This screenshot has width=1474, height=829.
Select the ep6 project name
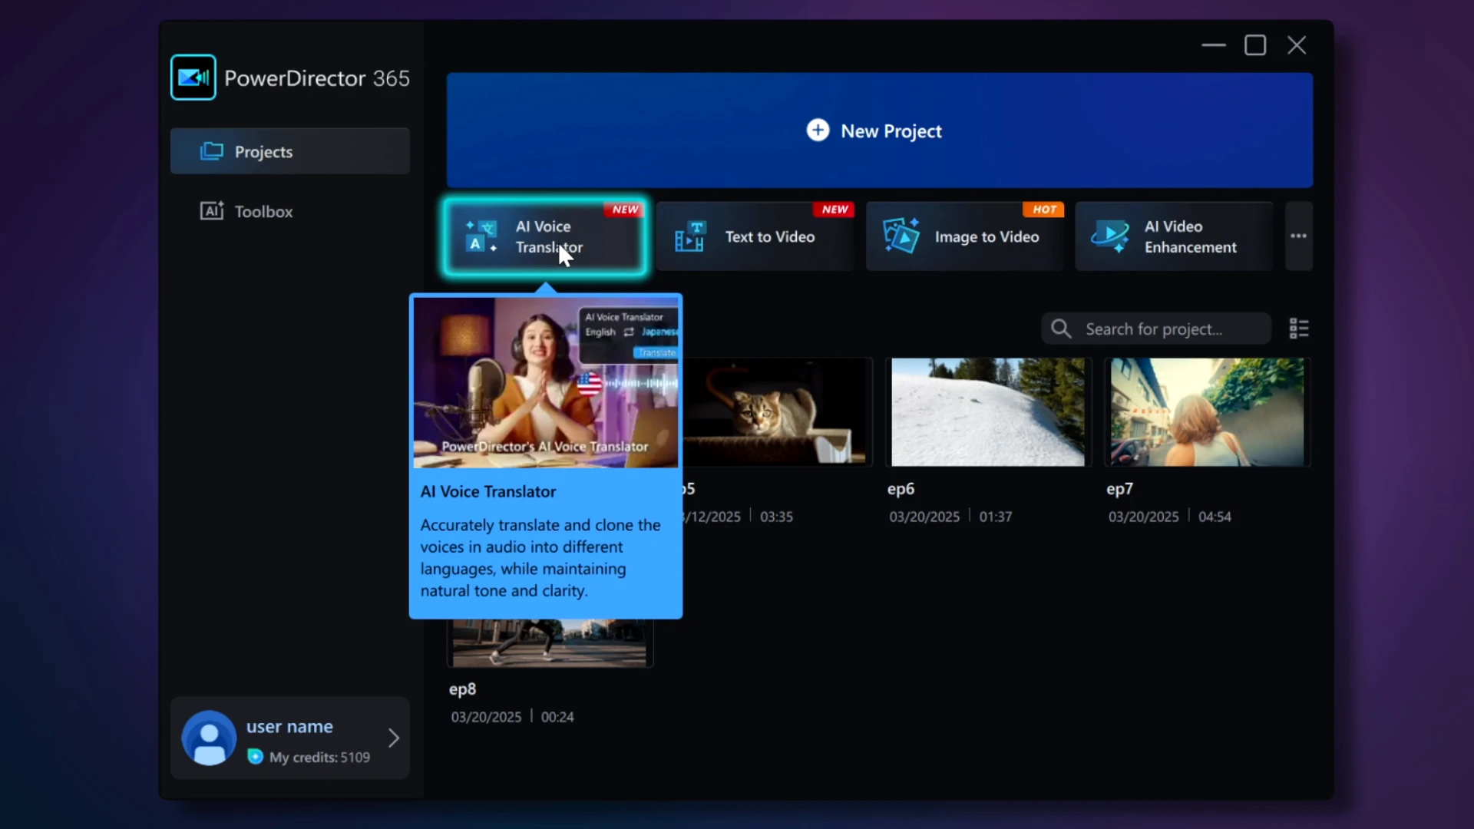[x=901, y=489]
